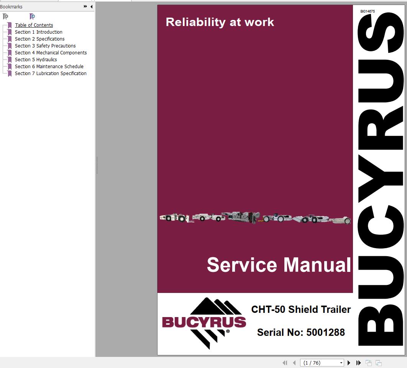Expand the Bookmarks panel with double-arrow icon
Viewport: 407px width, 368px height.
(x=85, y=7)
